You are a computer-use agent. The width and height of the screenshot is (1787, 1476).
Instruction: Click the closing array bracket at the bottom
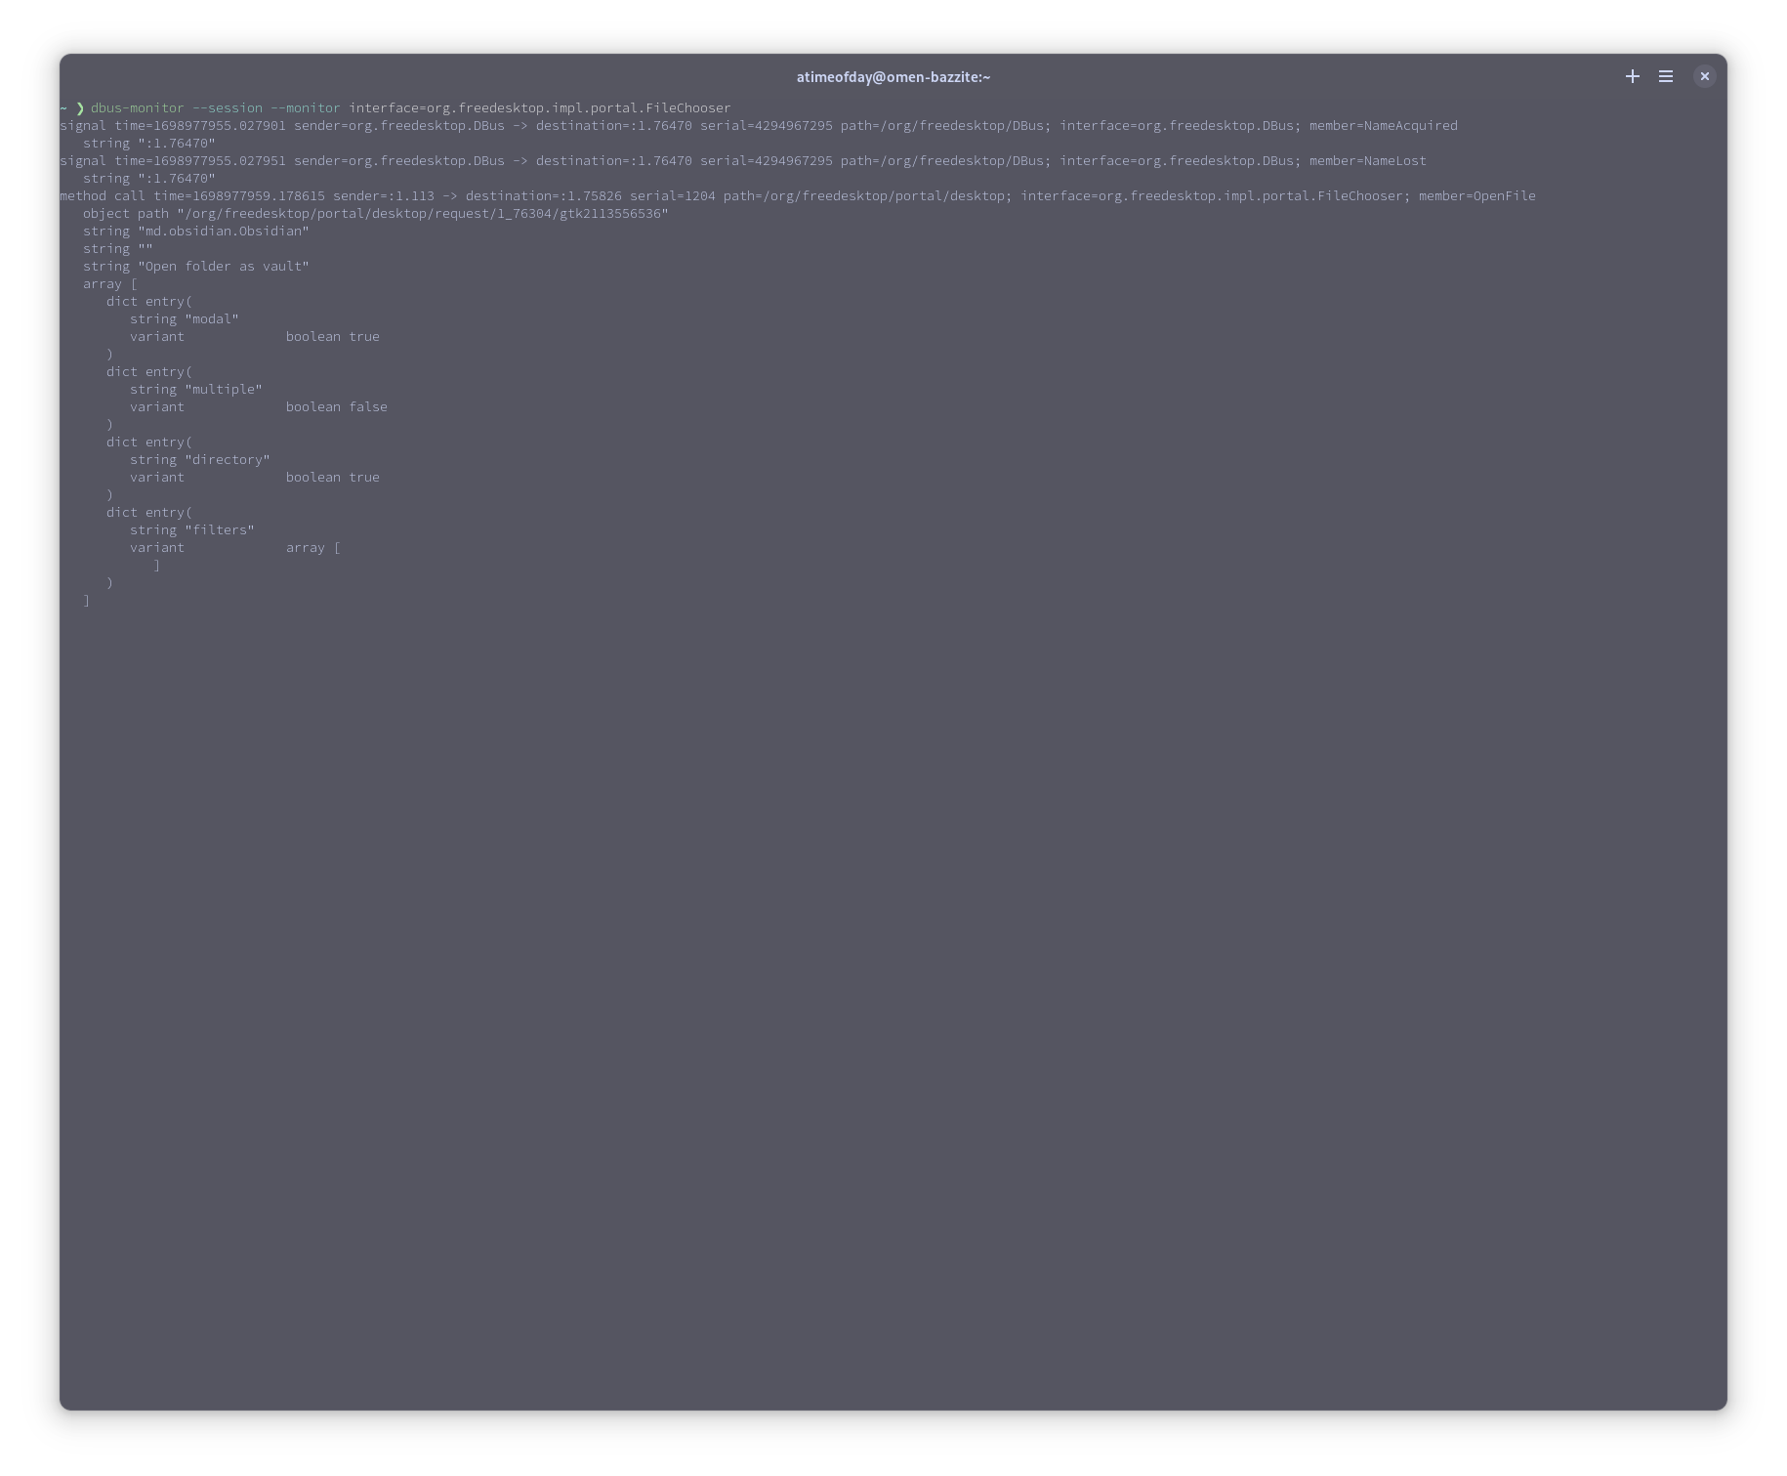(x=88, y=600)
